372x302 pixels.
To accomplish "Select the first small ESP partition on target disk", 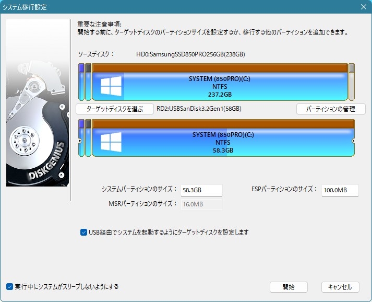I will click(x=81, y=138).
